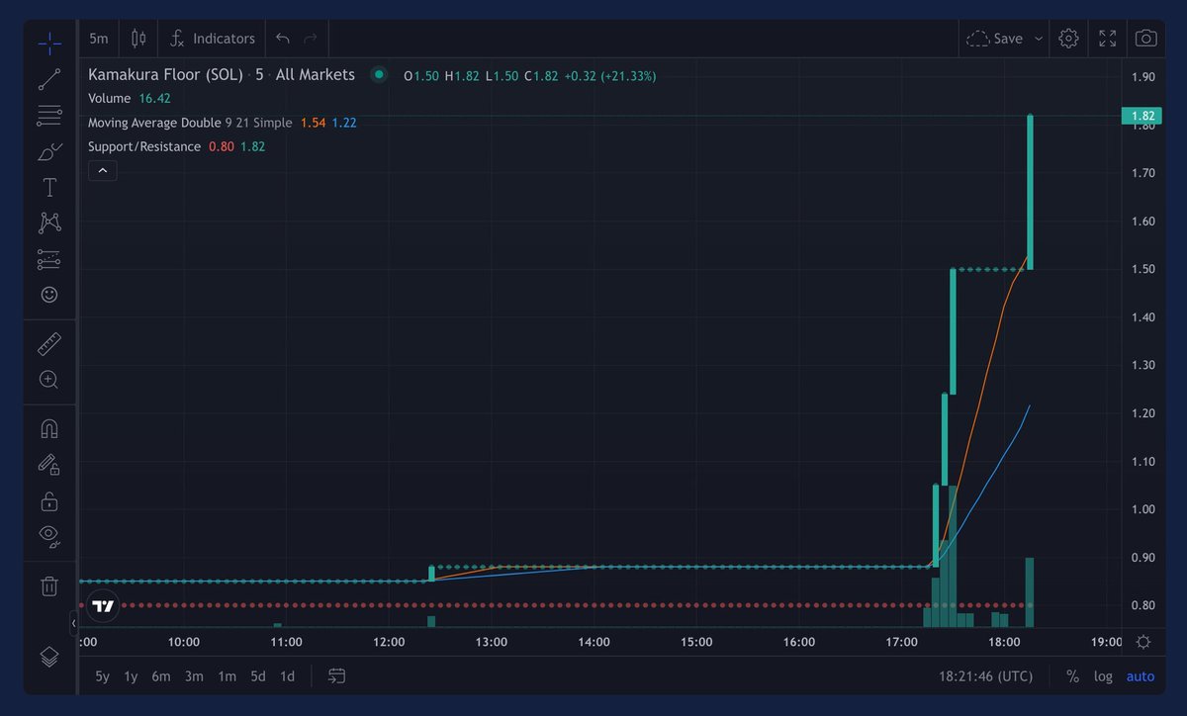The image size is (1187, 716).
Task: Click the All Markets label
Action: [315, 74]
